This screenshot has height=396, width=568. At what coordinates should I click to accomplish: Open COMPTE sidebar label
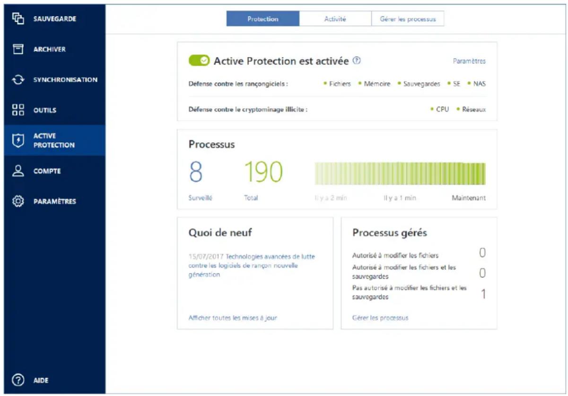click(x=47, y=171)
